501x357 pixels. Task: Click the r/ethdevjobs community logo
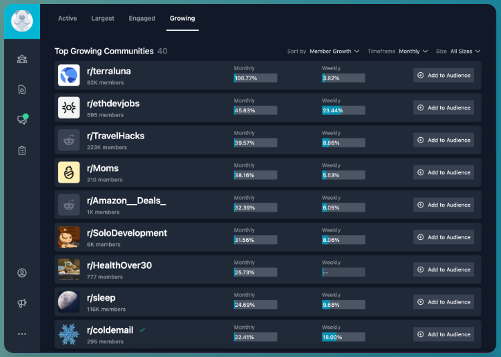(69, 108)
